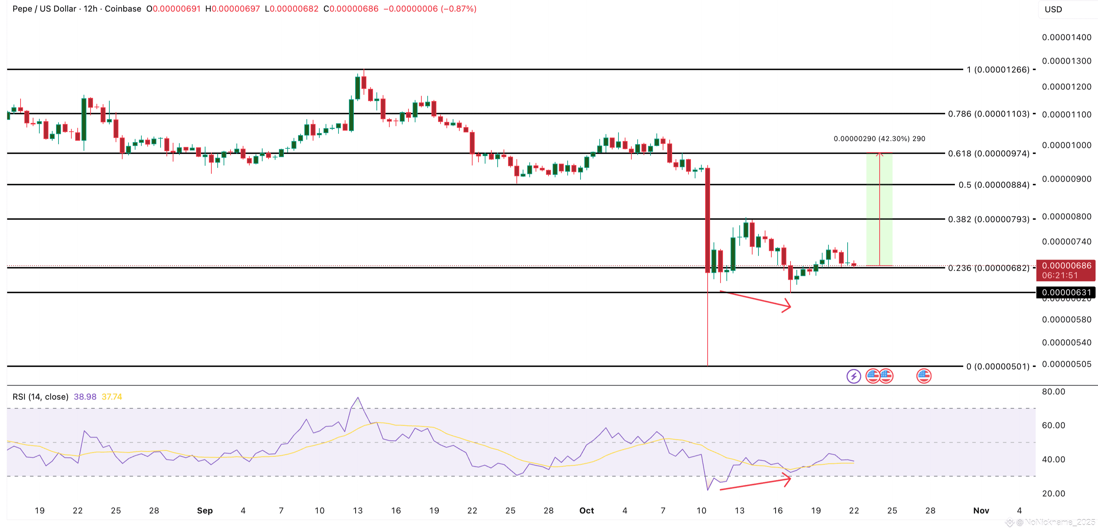Click the Sep label on time axis

point(205,510)
